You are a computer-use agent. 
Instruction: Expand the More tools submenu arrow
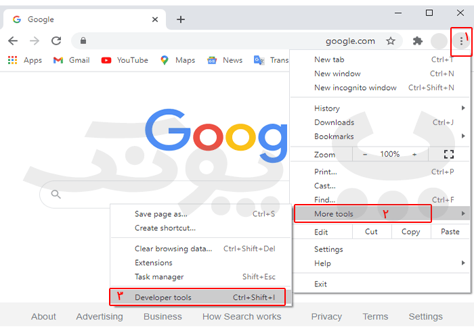pyautogui.click(x=463, y=213)
